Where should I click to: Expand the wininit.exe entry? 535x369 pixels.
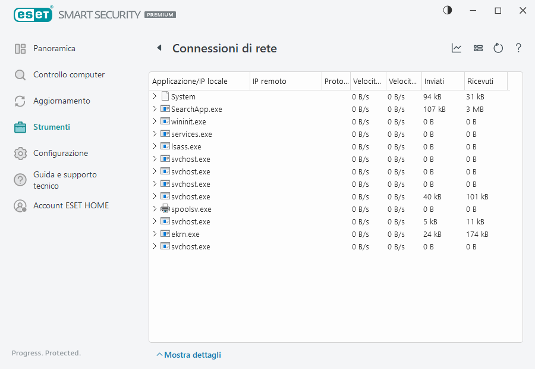pos(155,121)
